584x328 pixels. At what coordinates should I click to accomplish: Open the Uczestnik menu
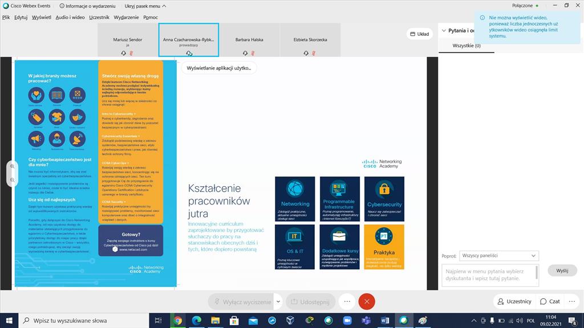click(x=99, y=17)
